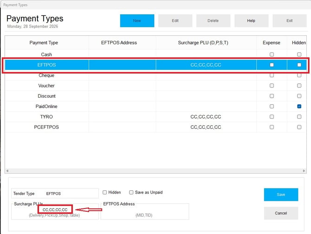Exit the Payment Types window

point(289,20)
